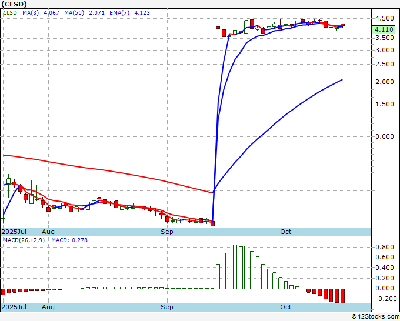The image size is (400, 321).
Task: Click the Oct label on the MACD axis
Action: (x=285, y=307)
